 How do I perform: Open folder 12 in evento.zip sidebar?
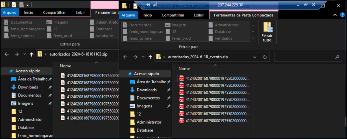coord(135,114)
